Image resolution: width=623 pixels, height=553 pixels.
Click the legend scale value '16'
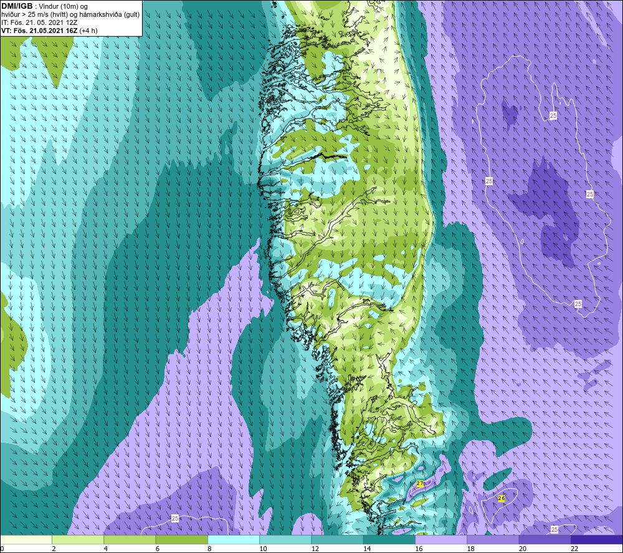click(419, 549)
